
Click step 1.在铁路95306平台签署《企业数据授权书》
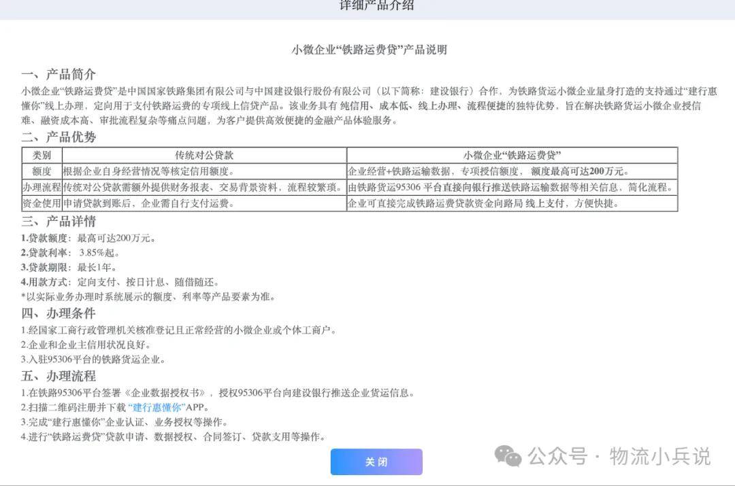[x=218, y=393]
